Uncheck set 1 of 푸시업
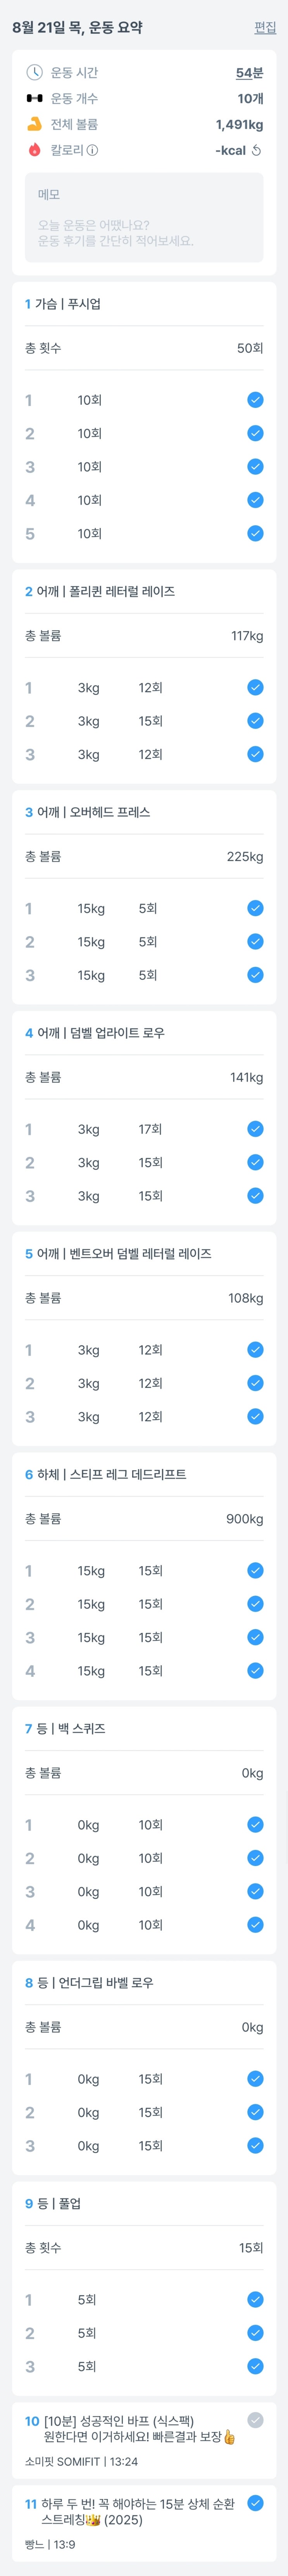Screen dimensions: 288x2576 [255, 400]
